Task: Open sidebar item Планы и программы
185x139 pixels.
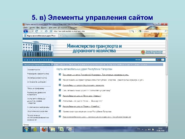Action: point(35,88)
